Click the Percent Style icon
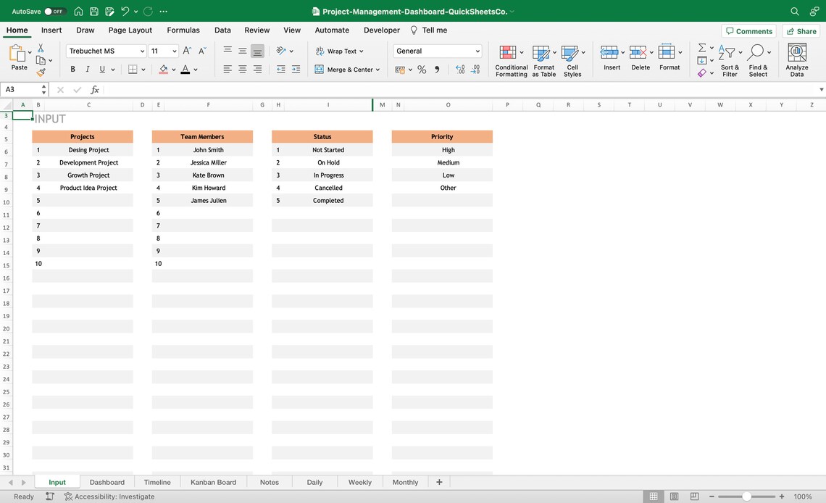 pos(420,68)
